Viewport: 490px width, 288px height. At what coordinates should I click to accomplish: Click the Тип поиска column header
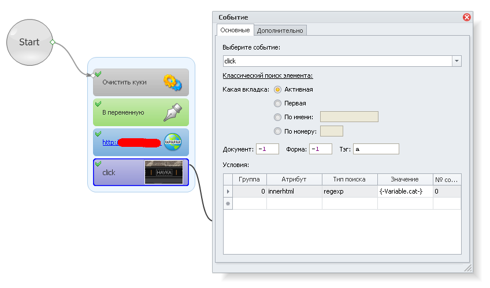[x=350, y=180]
